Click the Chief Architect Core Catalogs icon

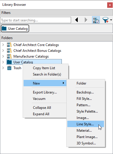point(9,45)
